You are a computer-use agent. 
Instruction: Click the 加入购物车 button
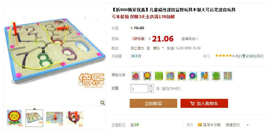(204, 103)
